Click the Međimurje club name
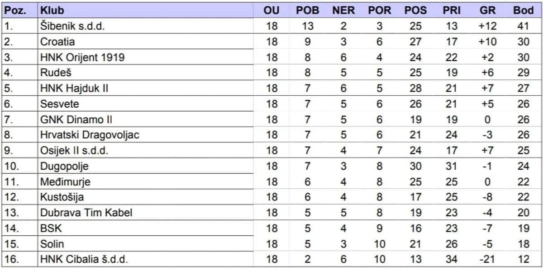This screenshot has width=543, height=270. 65,182
